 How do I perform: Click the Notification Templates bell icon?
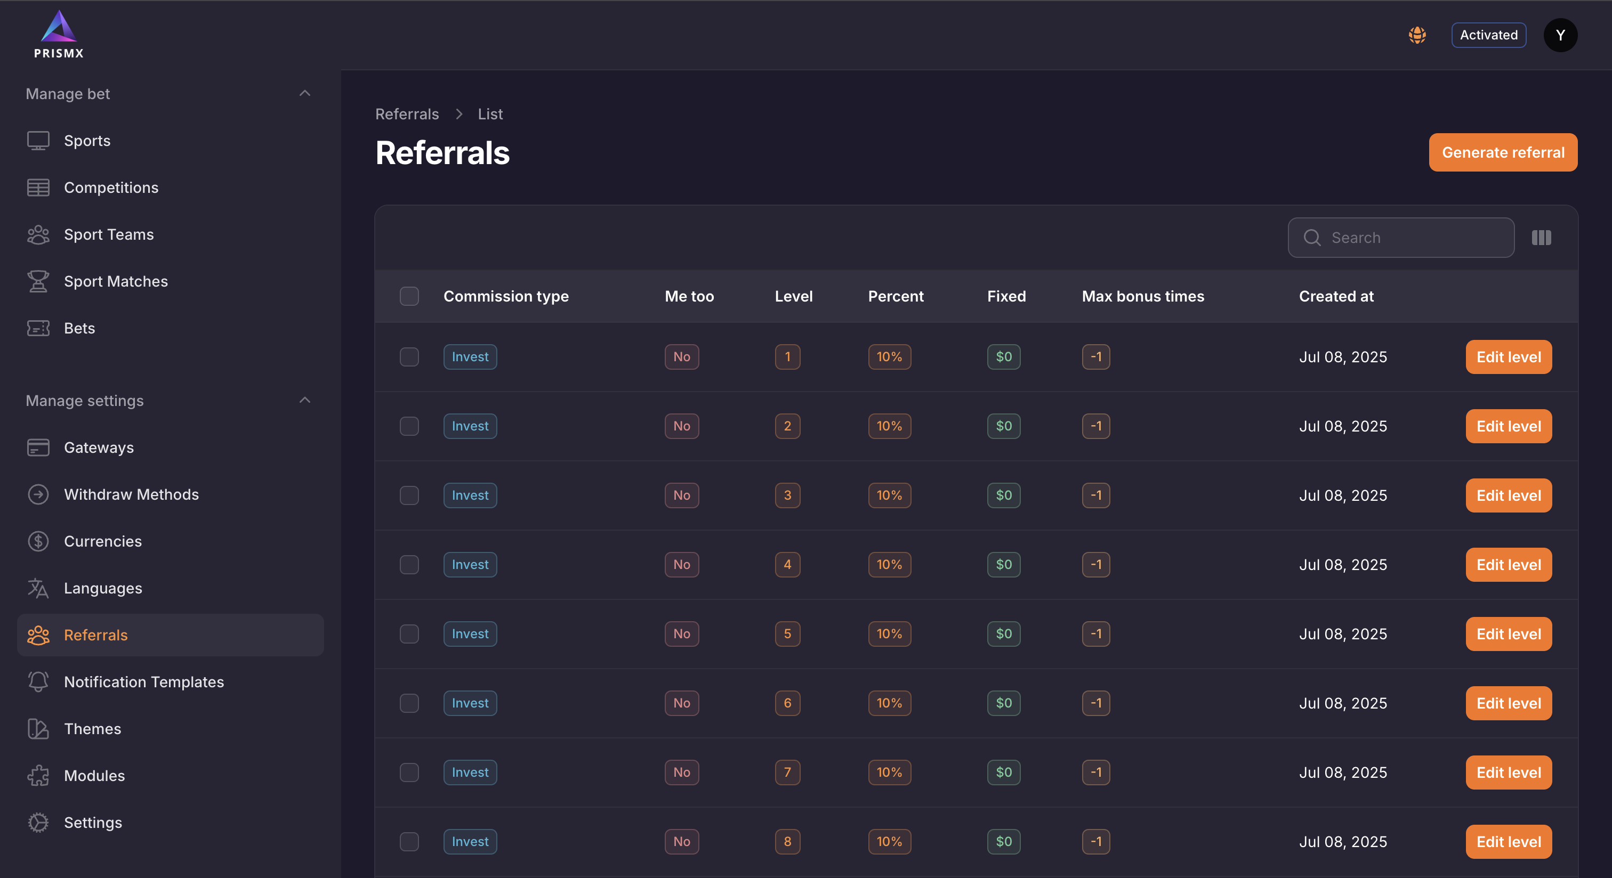click(x=38, y=681)
